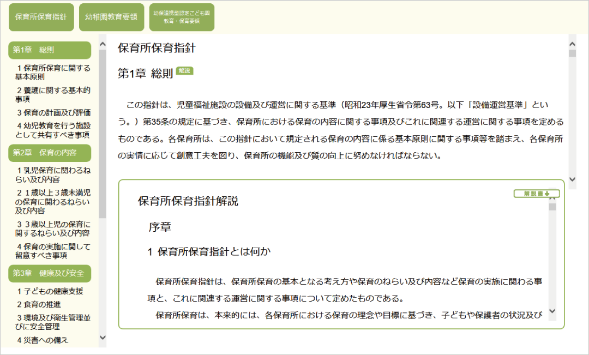
Task: Open 4 幼児教育を行う施設として共有すべき事項
Action: 53,130
